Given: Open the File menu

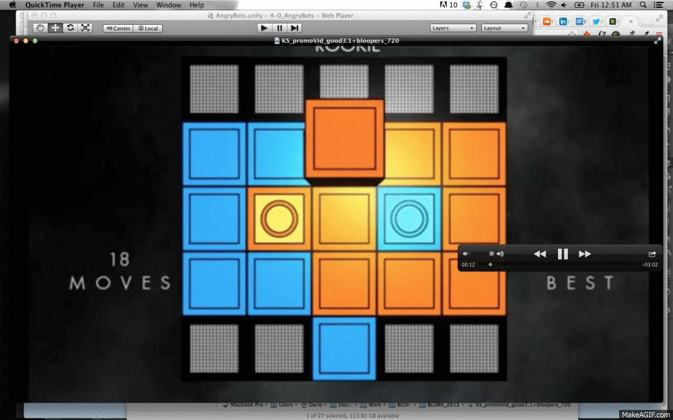Looking at the screenshot, I should pos(98,5).
